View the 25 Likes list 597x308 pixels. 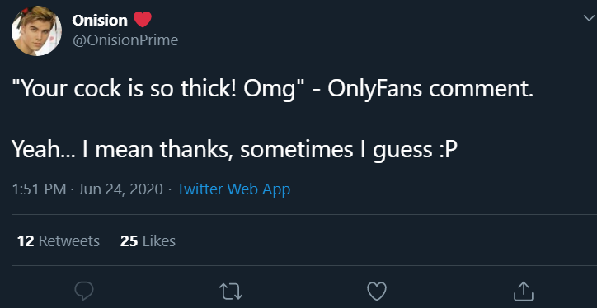(148, 241)
